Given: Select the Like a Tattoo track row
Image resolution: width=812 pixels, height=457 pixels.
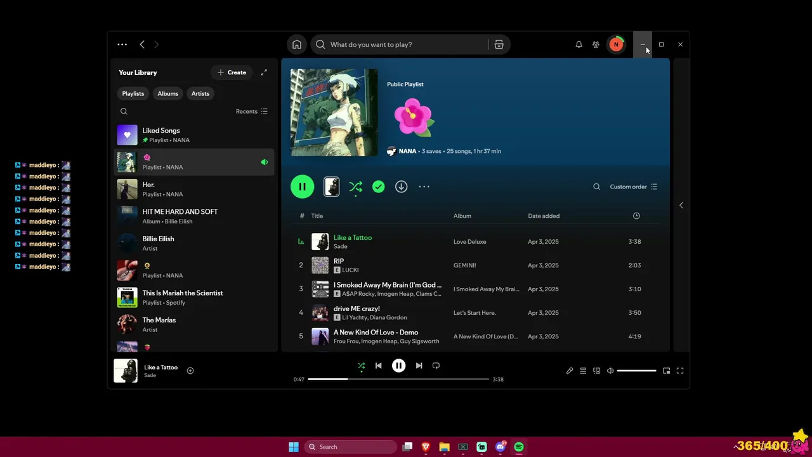Looking at the screenshot, I should pos(476,242).
